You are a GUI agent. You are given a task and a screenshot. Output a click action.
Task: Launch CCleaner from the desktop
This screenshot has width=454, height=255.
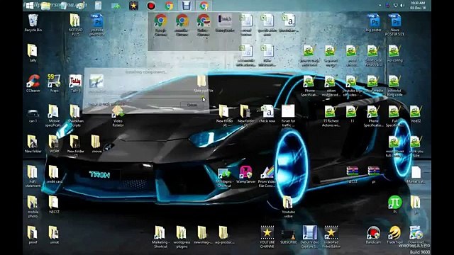tap(33, 82)
